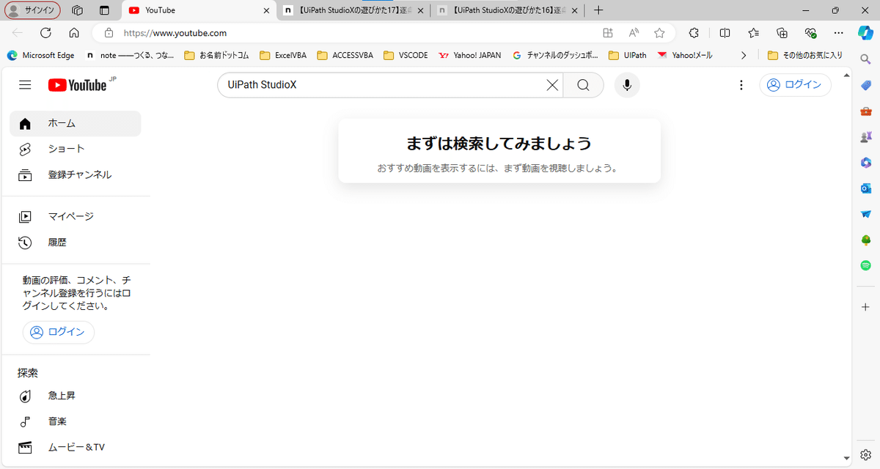Open 登録チャンネル in the sidebar

point(75,175)
